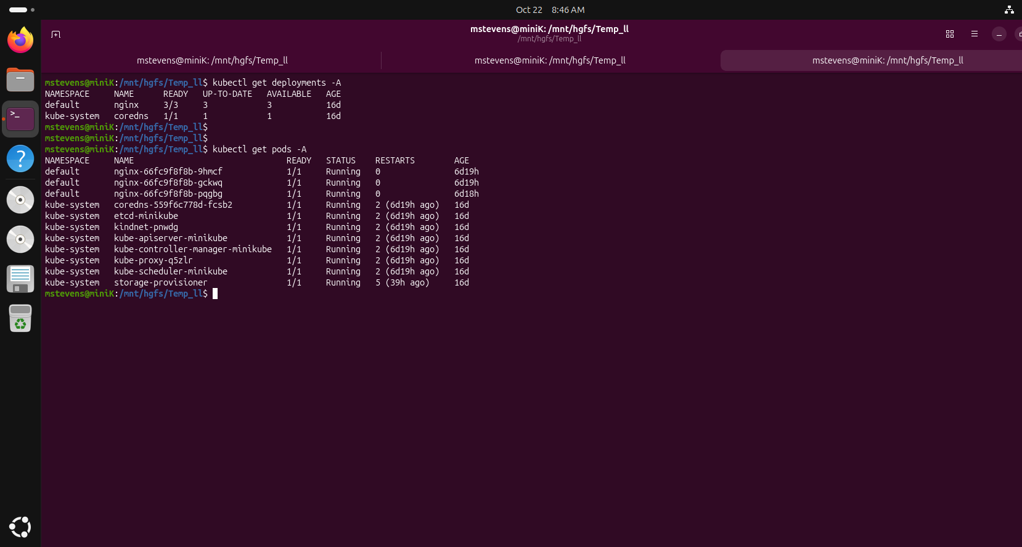Select pod name nginx-66fc9f8f8b-pqgbg

[168, 194]
